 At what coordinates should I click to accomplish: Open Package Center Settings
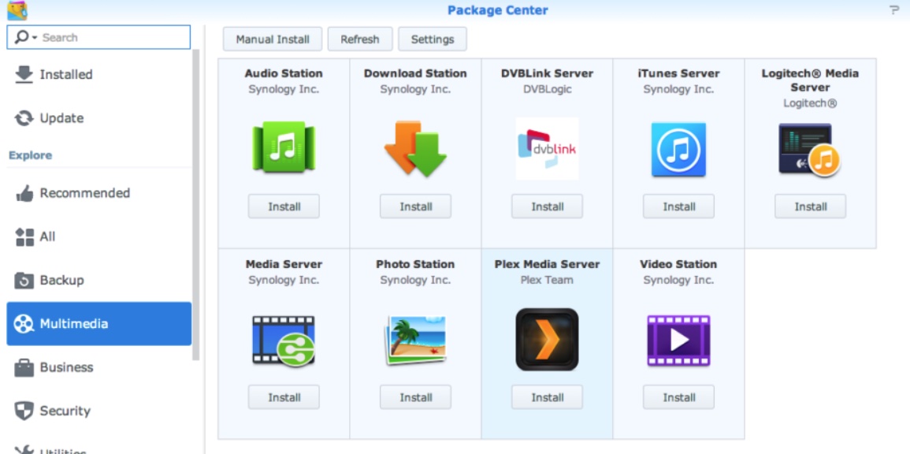tap(433, 39)
